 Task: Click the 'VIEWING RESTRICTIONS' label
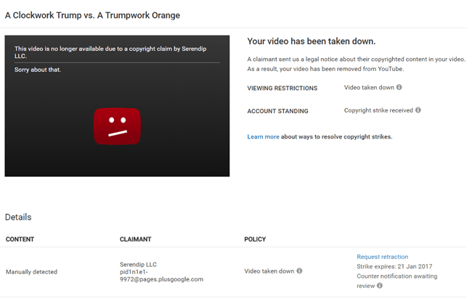[282, 88]
